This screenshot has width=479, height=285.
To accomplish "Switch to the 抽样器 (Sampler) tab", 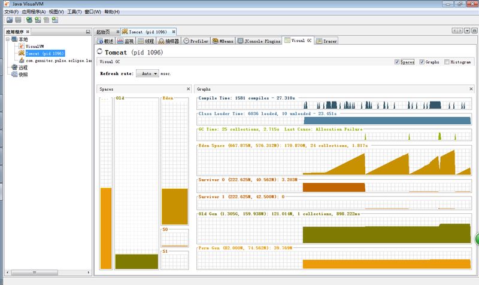I will (x=169, y=41).
